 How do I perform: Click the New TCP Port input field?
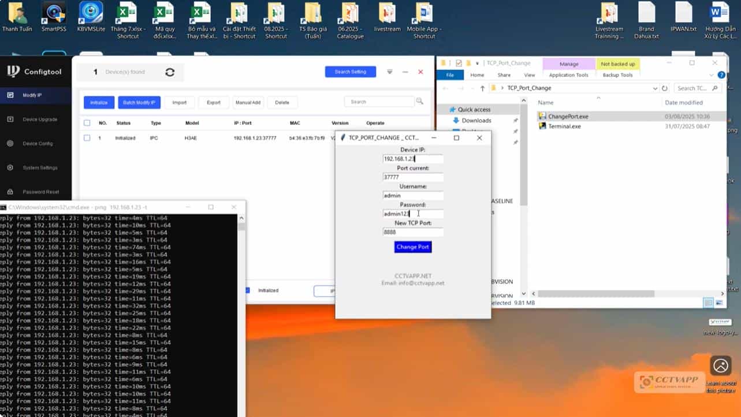point(413,232)
